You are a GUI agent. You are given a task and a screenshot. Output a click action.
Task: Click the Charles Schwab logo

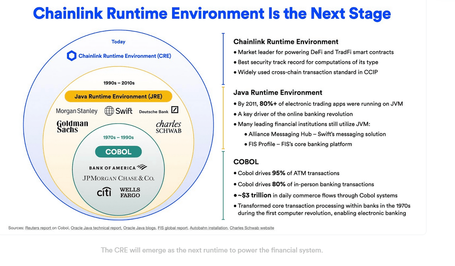tap(169, 127)
